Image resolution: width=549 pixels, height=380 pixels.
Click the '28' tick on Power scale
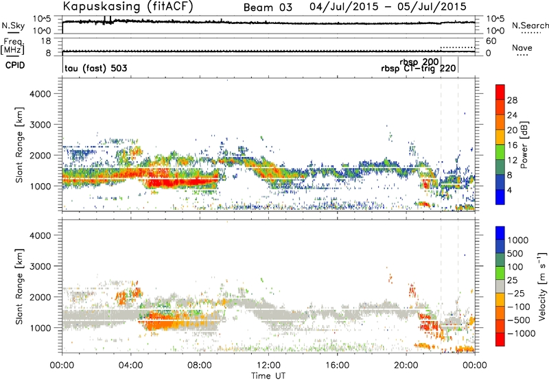point(512,100)
